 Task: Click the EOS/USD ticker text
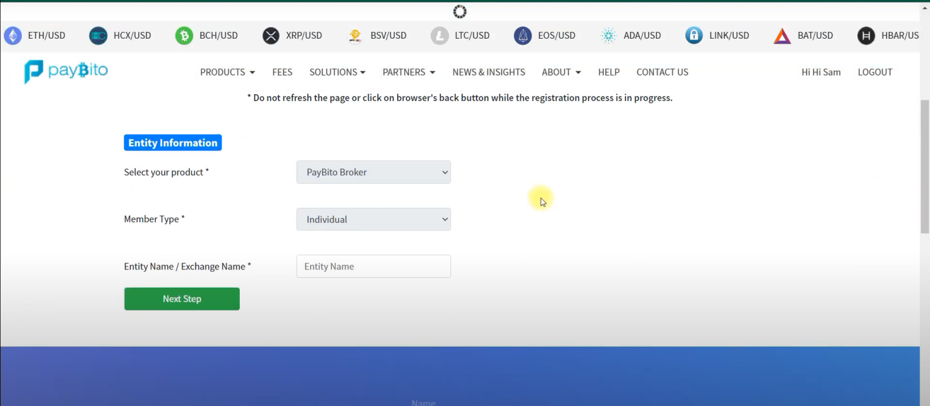[x=556, y=36]
